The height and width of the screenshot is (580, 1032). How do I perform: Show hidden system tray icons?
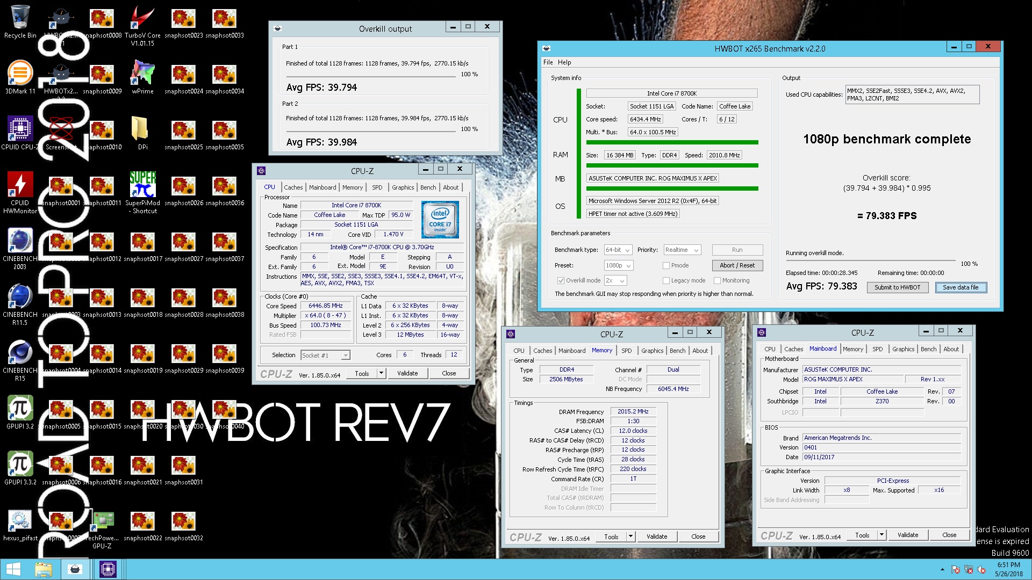click(942, 570)
